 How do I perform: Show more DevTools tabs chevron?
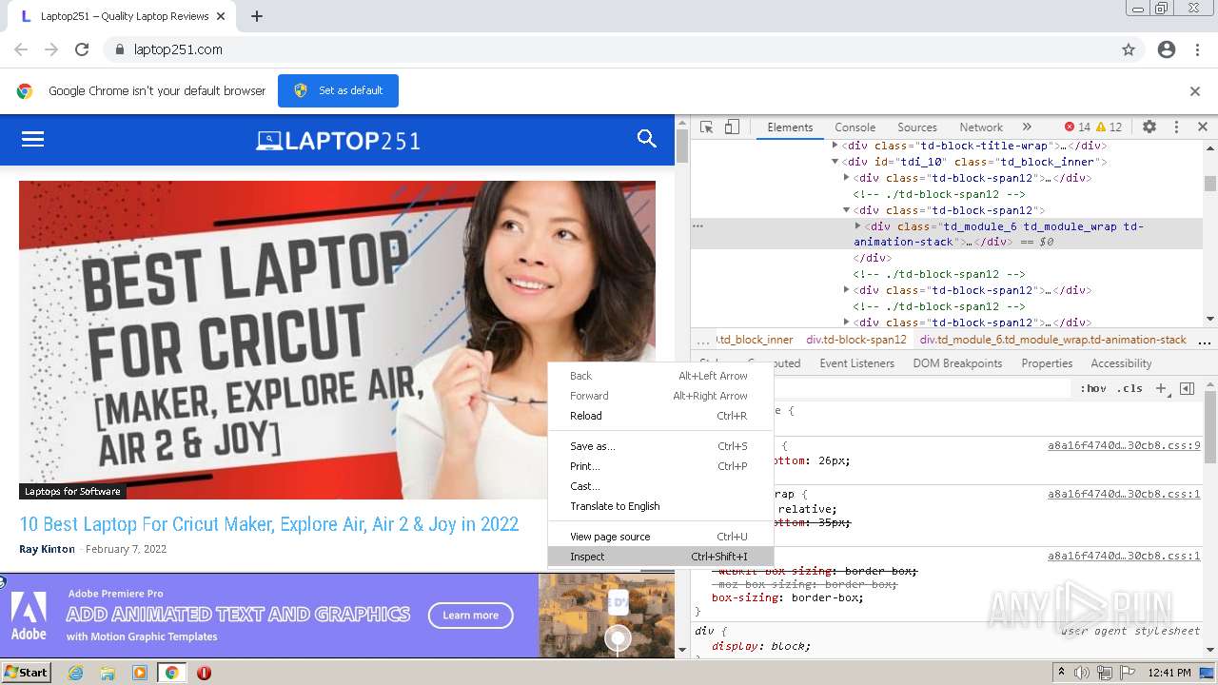tap(1027, 127)
